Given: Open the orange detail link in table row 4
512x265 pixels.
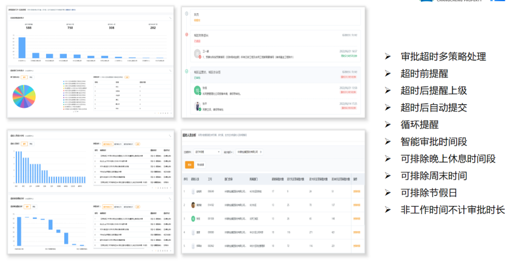Looking at the screenshot, I should point(357,232).
